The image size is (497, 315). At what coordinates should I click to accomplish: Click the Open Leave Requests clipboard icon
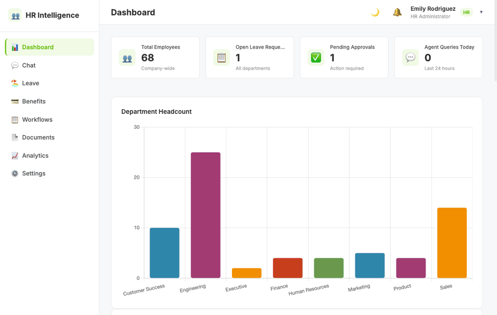tap(222, 57)
